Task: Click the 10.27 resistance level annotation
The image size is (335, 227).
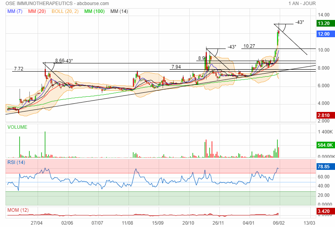Action: 249,46
